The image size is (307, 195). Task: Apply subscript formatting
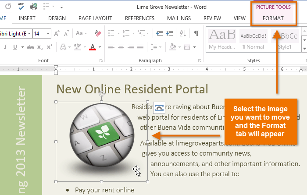tap(40, 47)
